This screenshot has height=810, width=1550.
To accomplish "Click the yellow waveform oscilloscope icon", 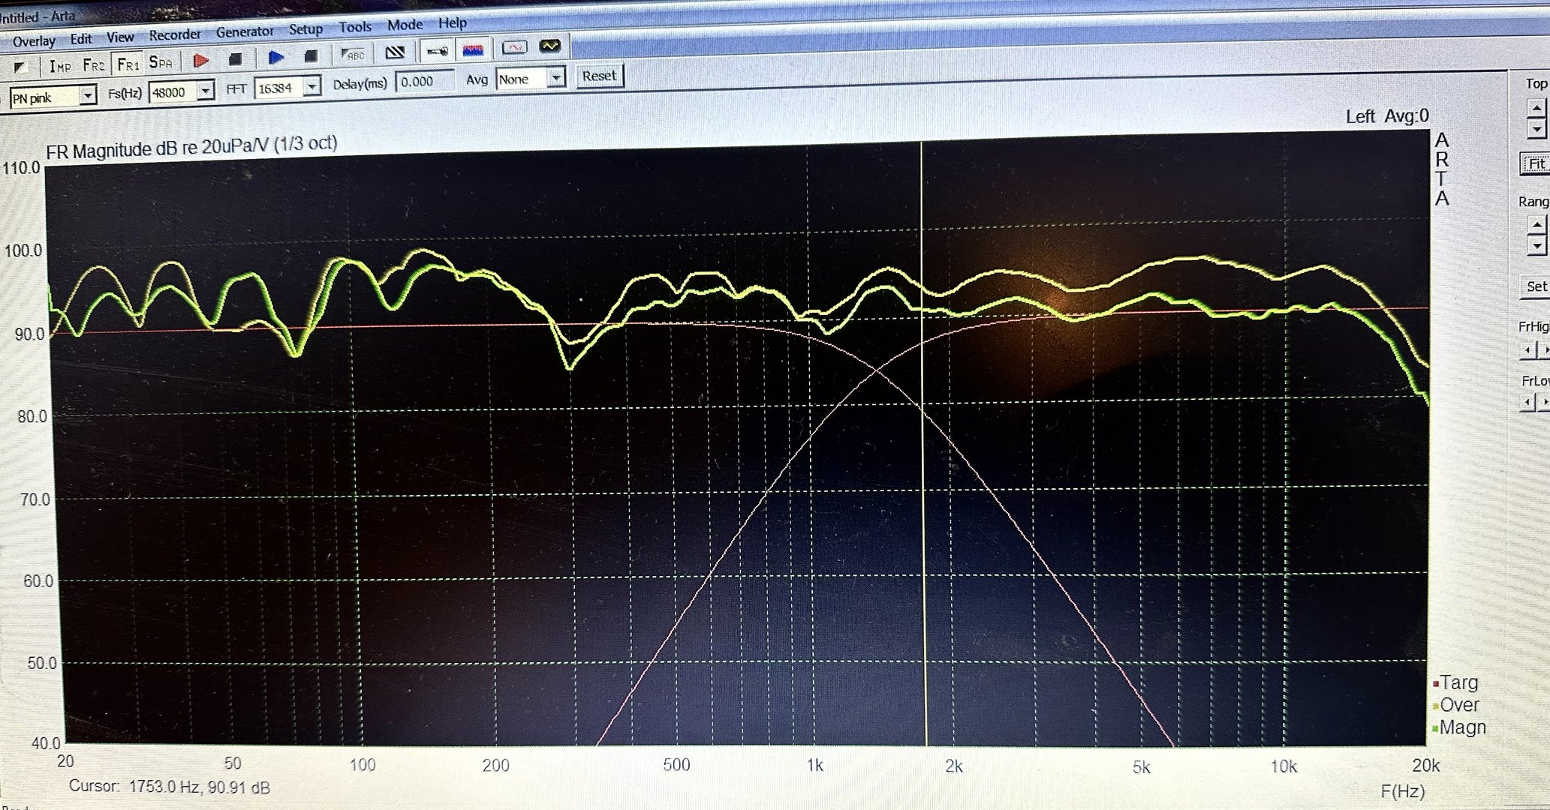I will pos(549,46).
